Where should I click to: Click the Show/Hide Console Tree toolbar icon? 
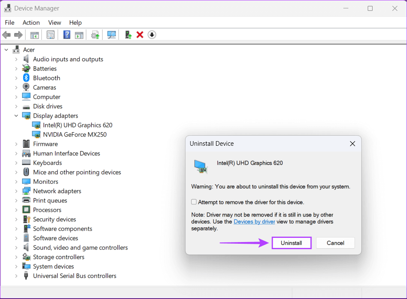point(34,35)
